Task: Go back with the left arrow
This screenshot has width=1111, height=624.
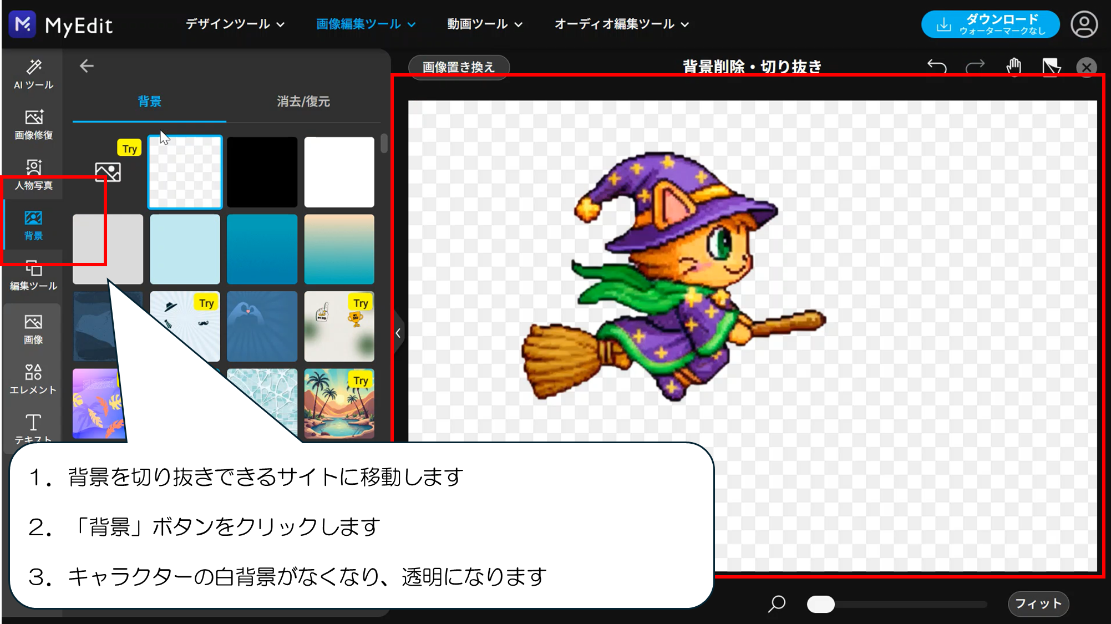Action: pos(87,66)
